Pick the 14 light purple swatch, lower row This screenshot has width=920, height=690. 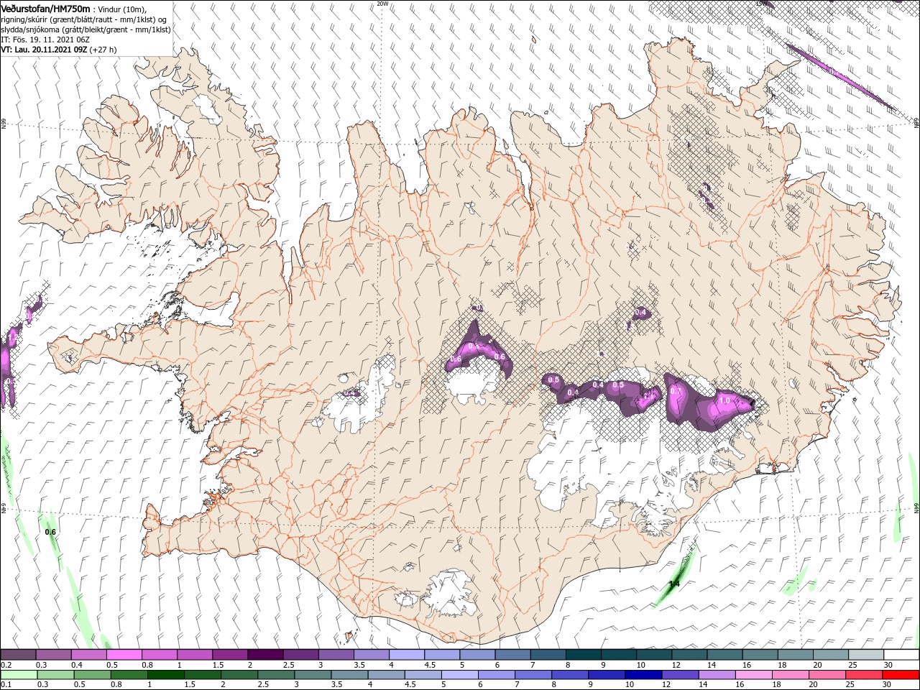717,675
